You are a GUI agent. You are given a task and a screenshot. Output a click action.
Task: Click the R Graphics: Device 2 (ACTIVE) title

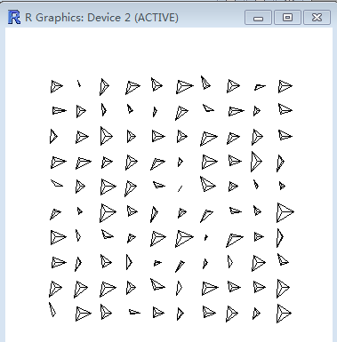coord(101,18)
